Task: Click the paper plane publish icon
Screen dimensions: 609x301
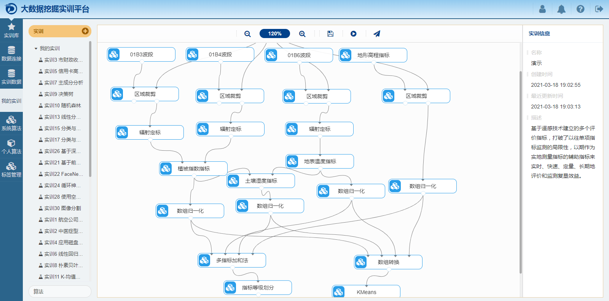Action: (x=377, y=34)
